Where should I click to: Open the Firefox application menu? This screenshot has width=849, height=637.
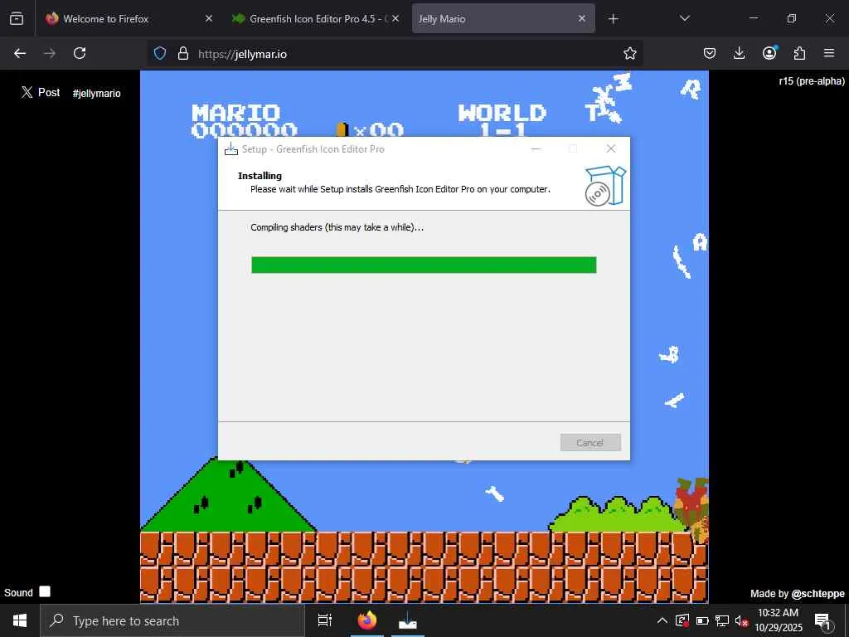(x=829, y=53)
